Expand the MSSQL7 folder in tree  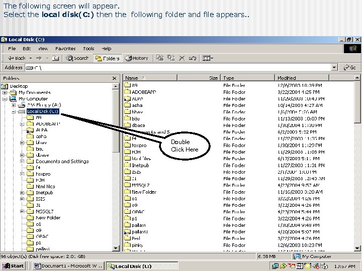22,211
